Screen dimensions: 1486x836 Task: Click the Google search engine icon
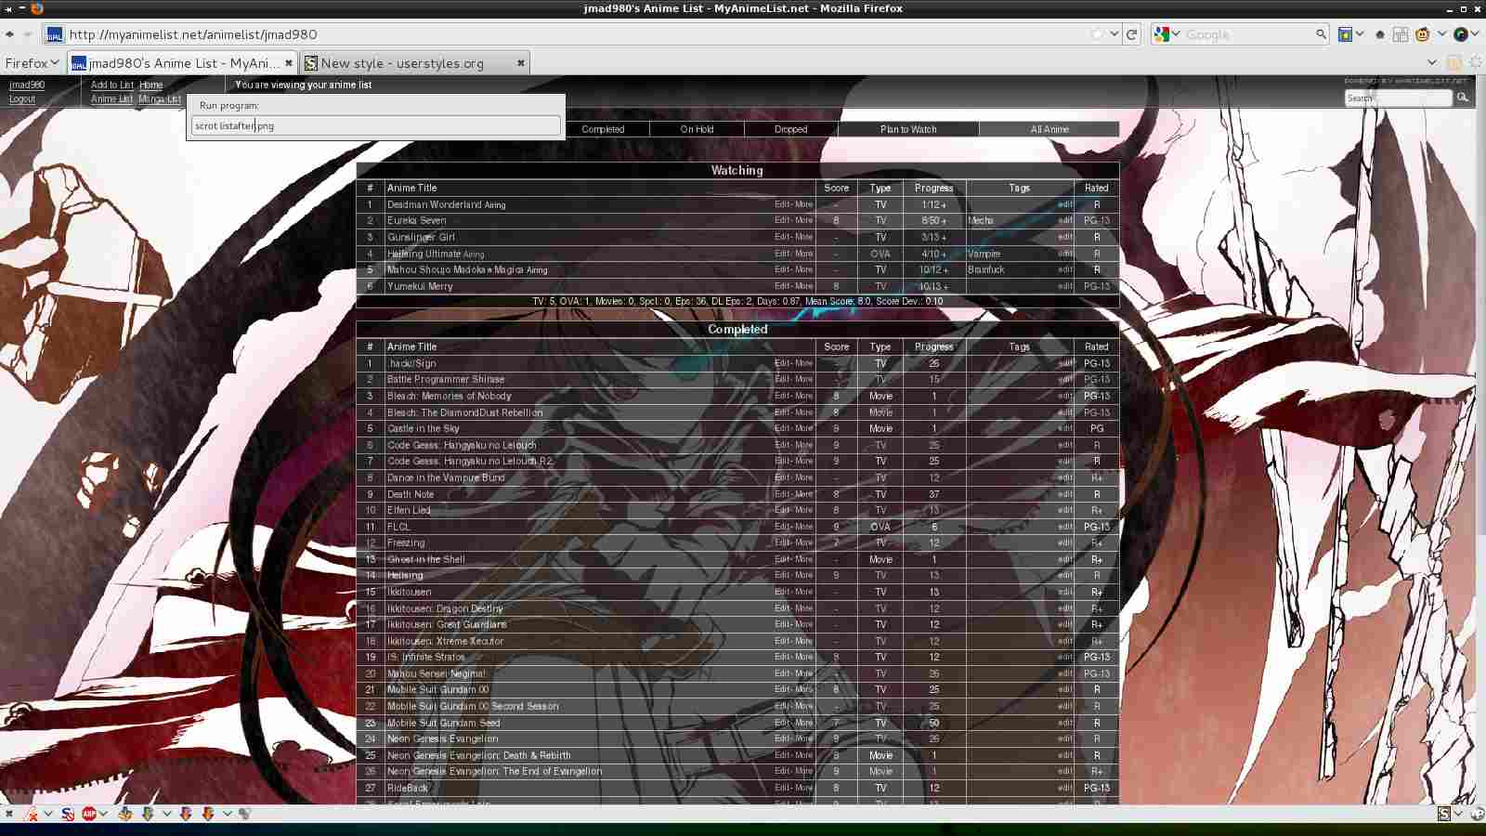[x=1162, y=34]
